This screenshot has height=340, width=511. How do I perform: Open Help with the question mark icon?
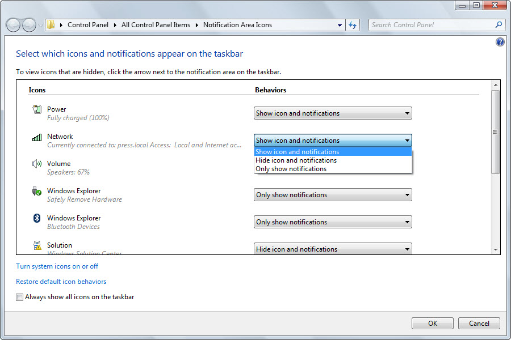500,42
